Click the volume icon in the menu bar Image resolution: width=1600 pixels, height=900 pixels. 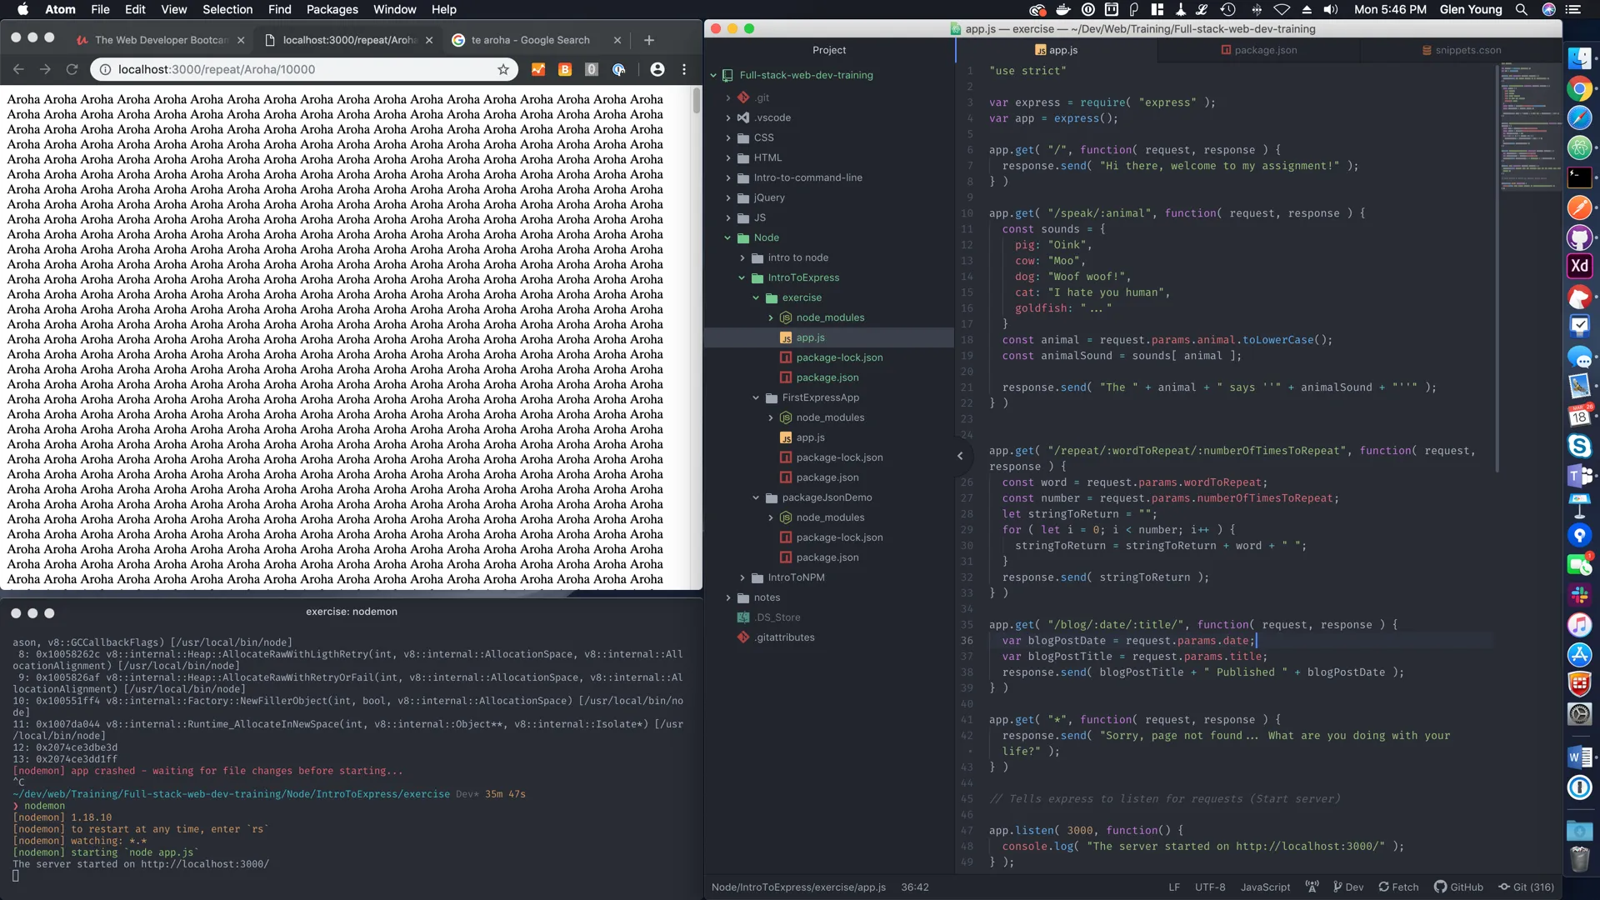pos(1330,9)
